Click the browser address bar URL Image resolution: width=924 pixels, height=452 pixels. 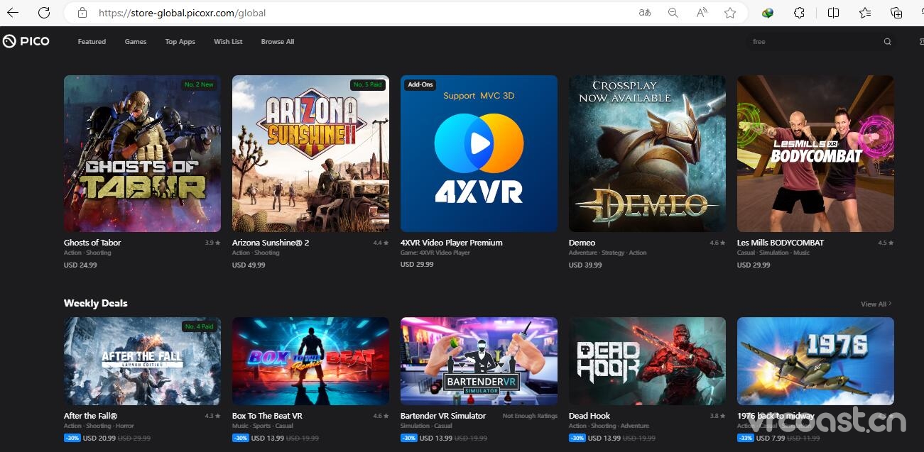point(183,13)
